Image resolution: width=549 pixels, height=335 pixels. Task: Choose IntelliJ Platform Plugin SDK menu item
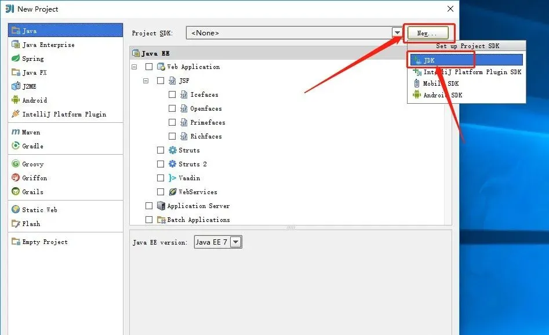(x=467, y=72)
